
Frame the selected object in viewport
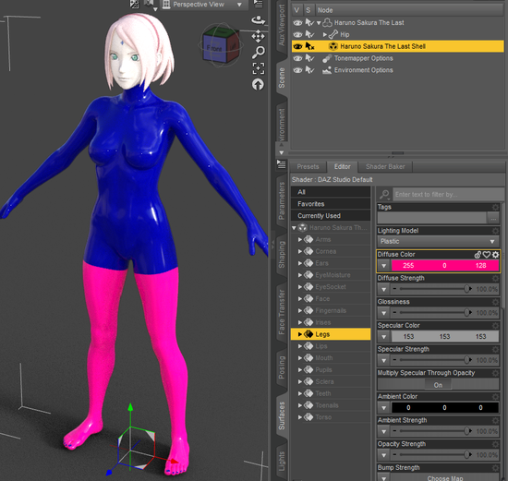tap(259, 68)
